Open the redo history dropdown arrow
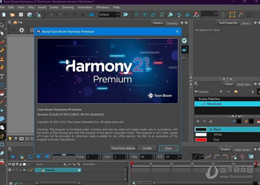 [x=60, y=15]
